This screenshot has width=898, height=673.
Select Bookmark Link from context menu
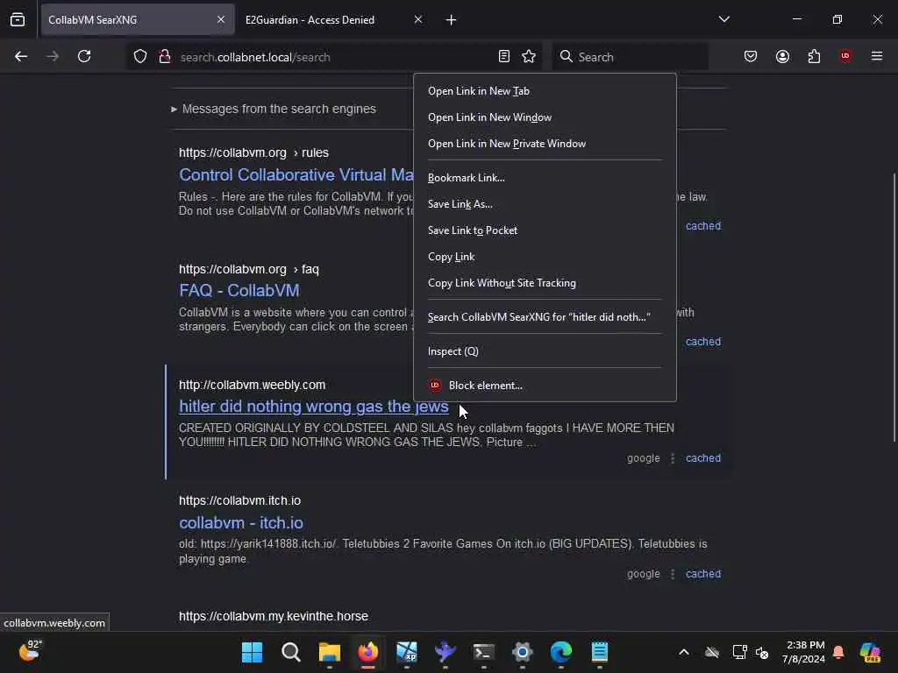click(545, 178)
